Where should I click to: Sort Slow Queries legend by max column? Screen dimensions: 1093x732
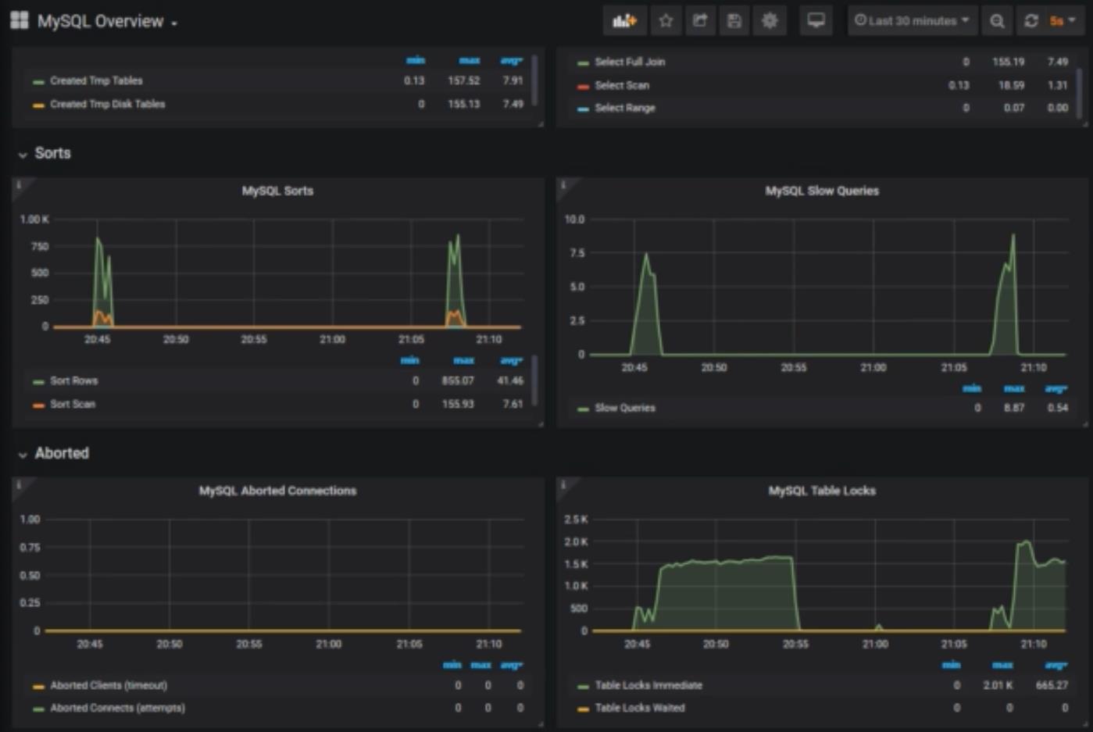click(x=1014, y=388)
